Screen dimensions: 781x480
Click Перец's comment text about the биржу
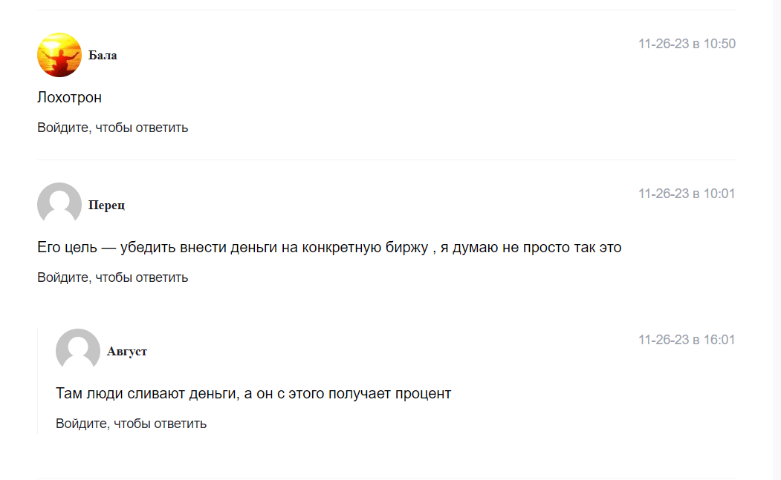(x=329, y=247)
